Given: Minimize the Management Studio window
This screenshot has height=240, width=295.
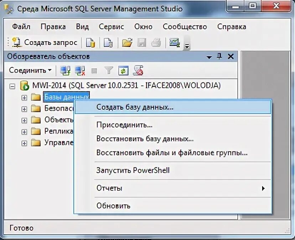Looking at the screenshot, I should [236, 6].
